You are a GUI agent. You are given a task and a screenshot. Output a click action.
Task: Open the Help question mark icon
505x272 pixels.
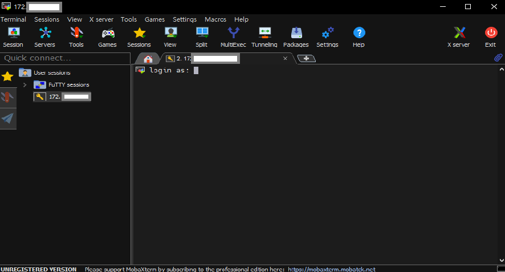click(359, 37)
